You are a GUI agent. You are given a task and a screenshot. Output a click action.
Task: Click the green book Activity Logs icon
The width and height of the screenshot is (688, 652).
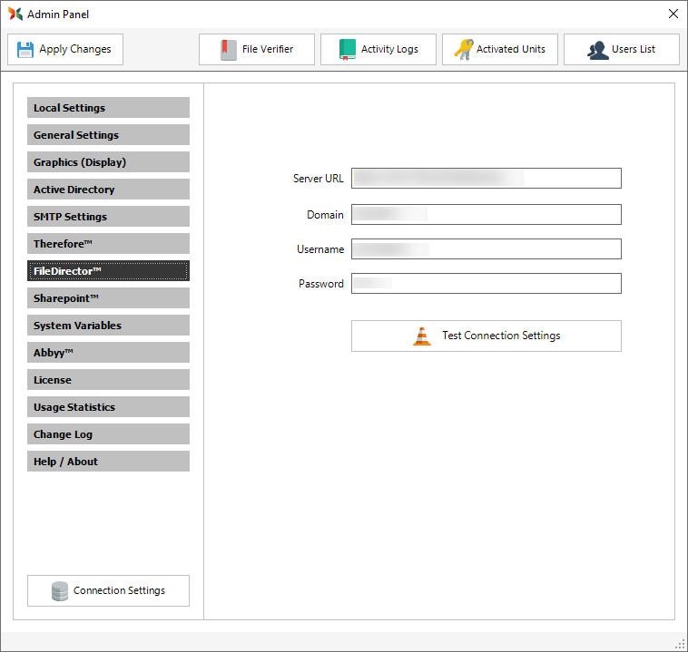[348, 49]
